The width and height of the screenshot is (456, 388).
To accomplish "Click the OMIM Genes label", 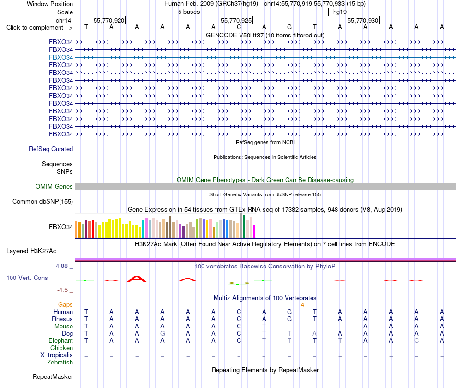I will 54,186.
